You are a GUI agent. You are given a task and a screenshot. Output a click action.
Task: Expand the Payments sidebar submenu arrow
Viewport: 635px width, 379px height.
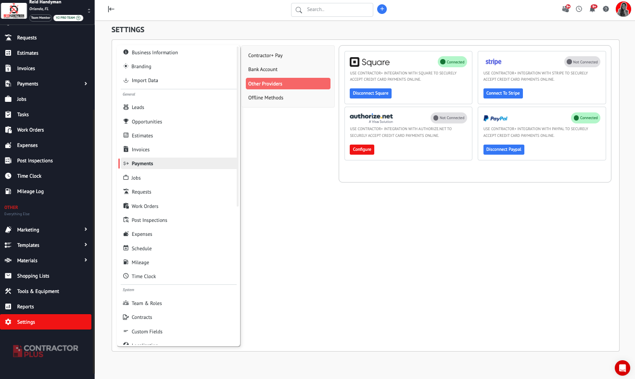(86, 84)
